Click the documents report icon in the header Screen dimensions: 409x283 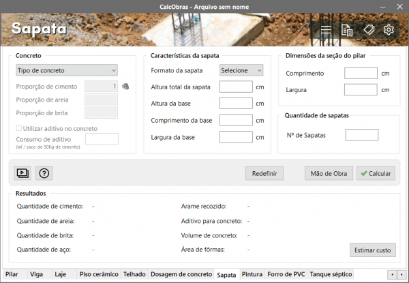[x=347, y=30]
